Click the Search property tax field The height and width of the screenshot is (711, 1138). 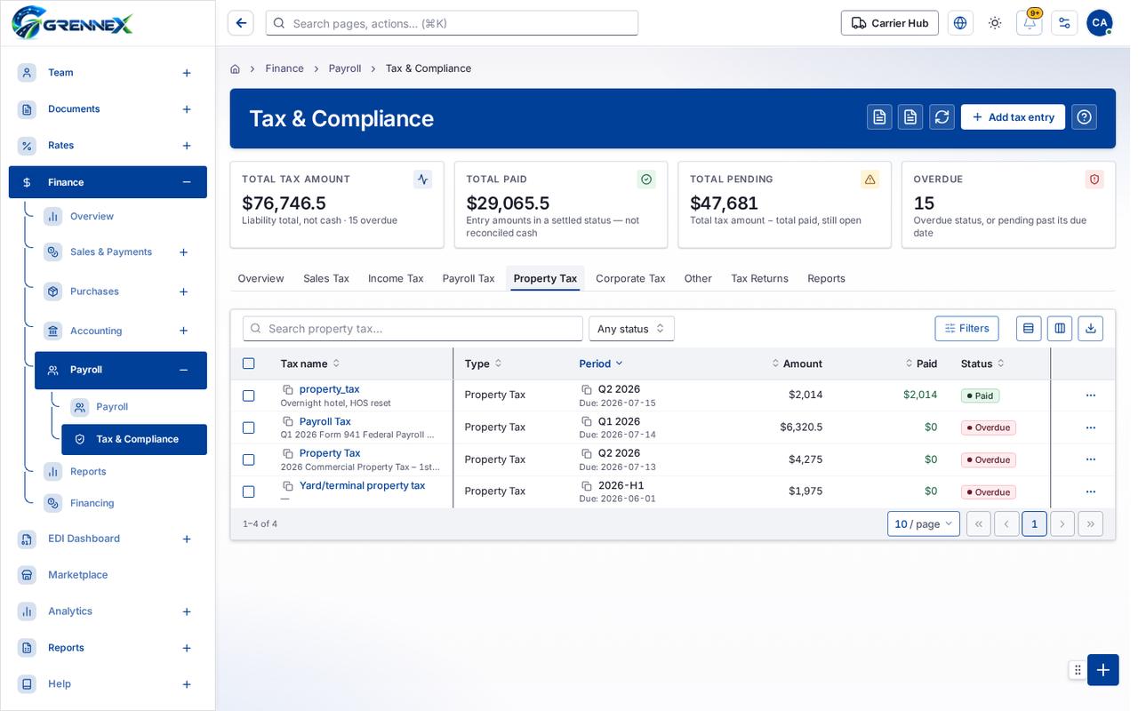(x=413, y=329)
